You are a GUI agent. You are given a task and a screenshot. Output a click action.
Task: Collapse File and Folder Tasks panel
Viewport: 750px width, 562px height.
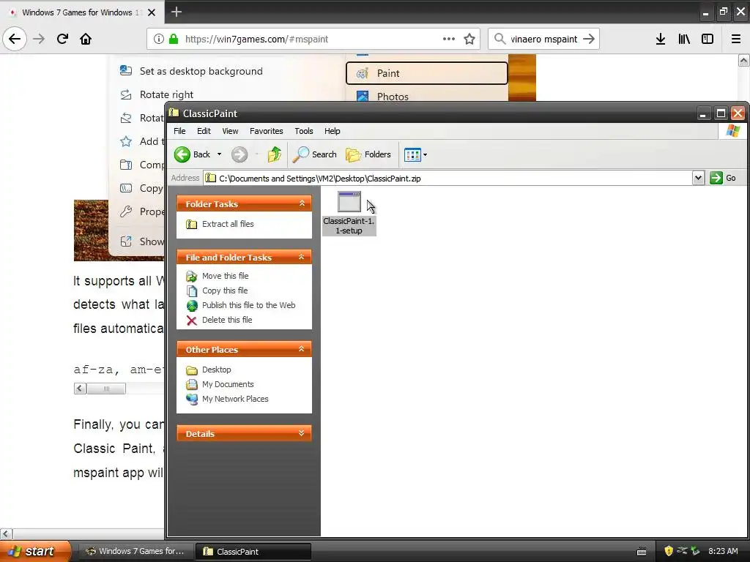click(301, 257)
